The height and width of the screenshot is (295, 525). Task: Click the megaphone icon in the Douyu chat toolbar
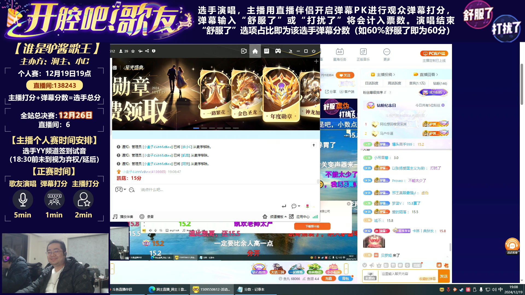tap(372, 265)
